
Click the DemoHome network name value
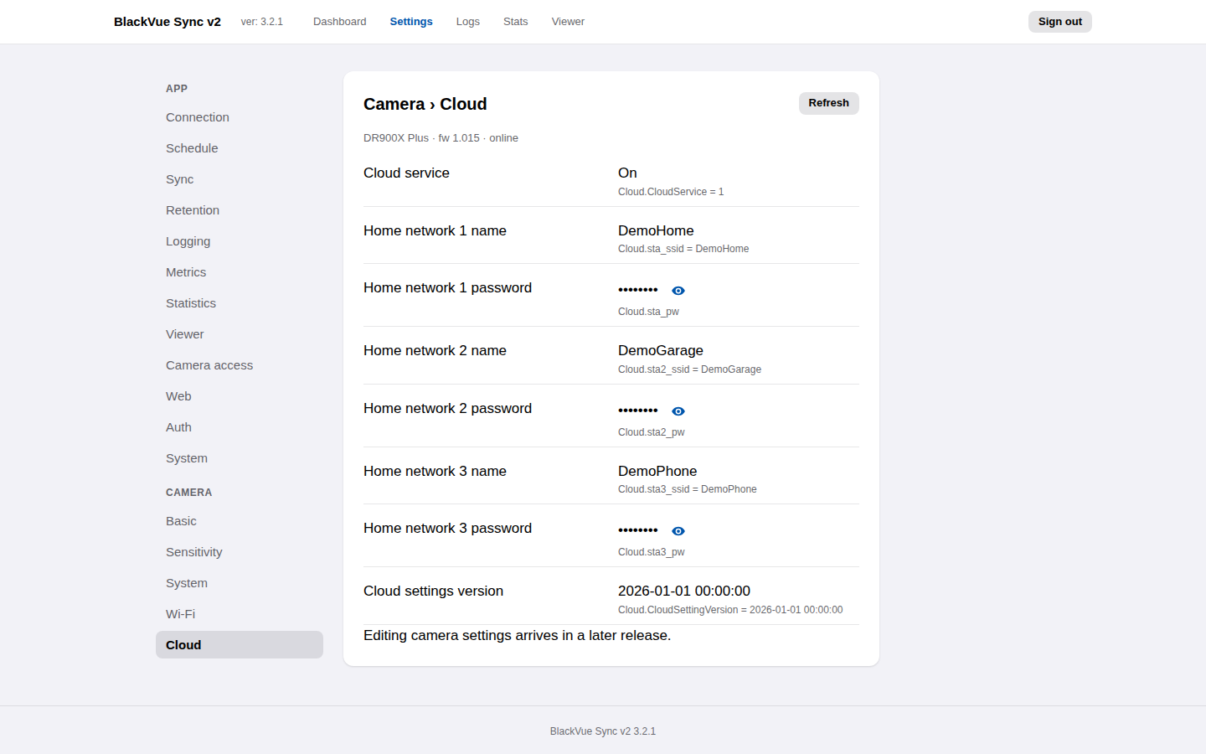click(656, 230)
